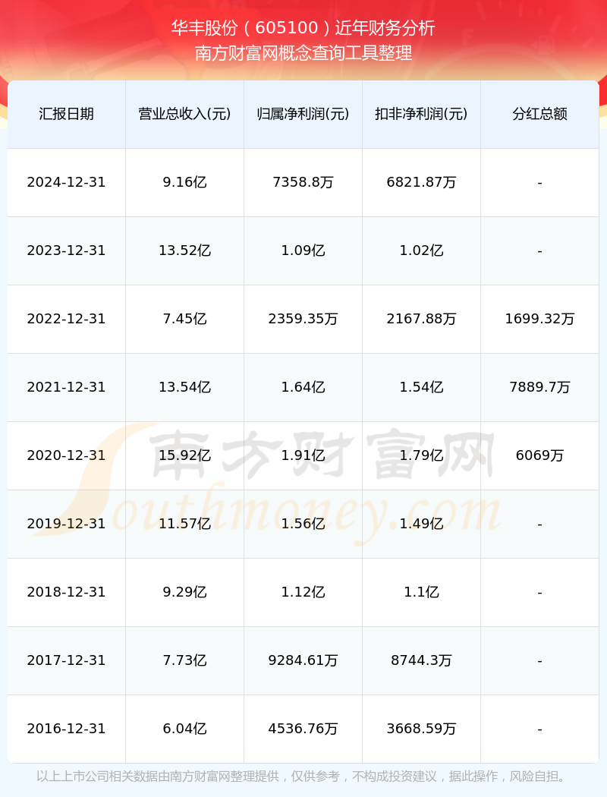Select the 2021-12-31 date cell
Image resolution: width=607 pixels, height=797 pixels.
[x=67, y=387]
